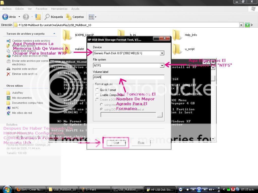Open the views button dropdown arrow
The height and width of the screenshot is (193, 258).
(95, 17)
